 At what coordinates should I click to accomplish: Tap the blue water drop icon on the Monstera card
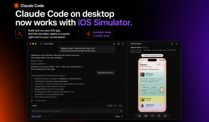[160, 74]
